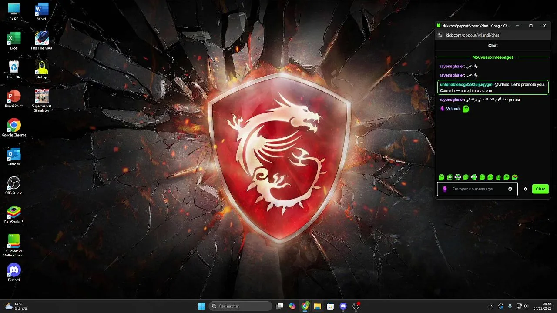
Task: Select the OBS Studio desktop shortcut
Action: [x=14, y=186]
